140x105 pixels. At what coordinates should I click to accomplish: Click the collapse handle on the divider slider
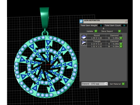[104, 28]
